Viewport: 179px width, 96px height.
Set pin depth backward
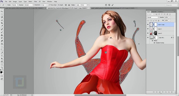point(69,5)
